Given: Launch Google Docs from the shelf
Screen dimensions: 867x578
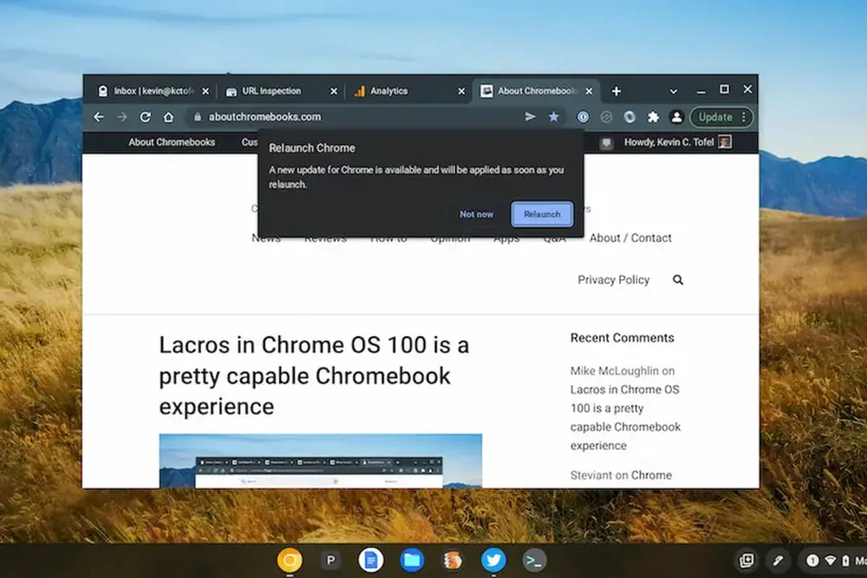Looking at the screenshot, I should click(371, 560).
